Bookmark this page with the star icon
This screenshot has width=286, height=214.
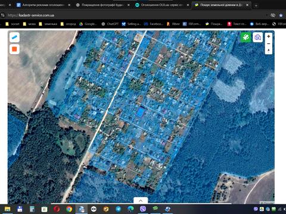click(x=281, y=15)
